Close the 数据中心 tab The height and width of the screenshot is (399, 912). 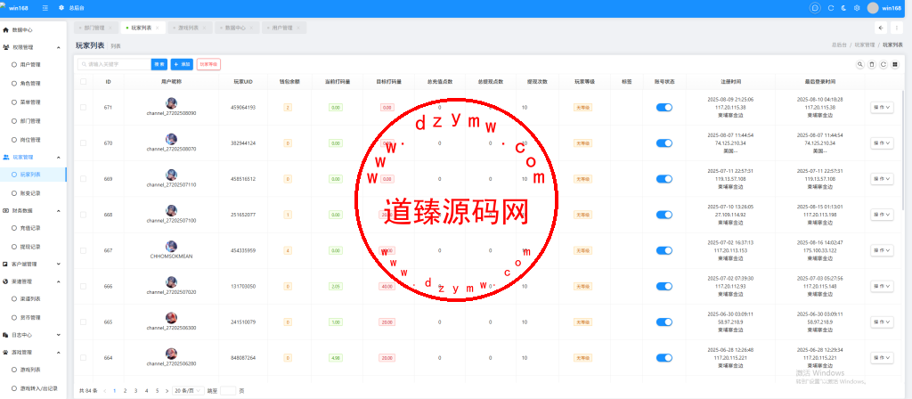251,28
